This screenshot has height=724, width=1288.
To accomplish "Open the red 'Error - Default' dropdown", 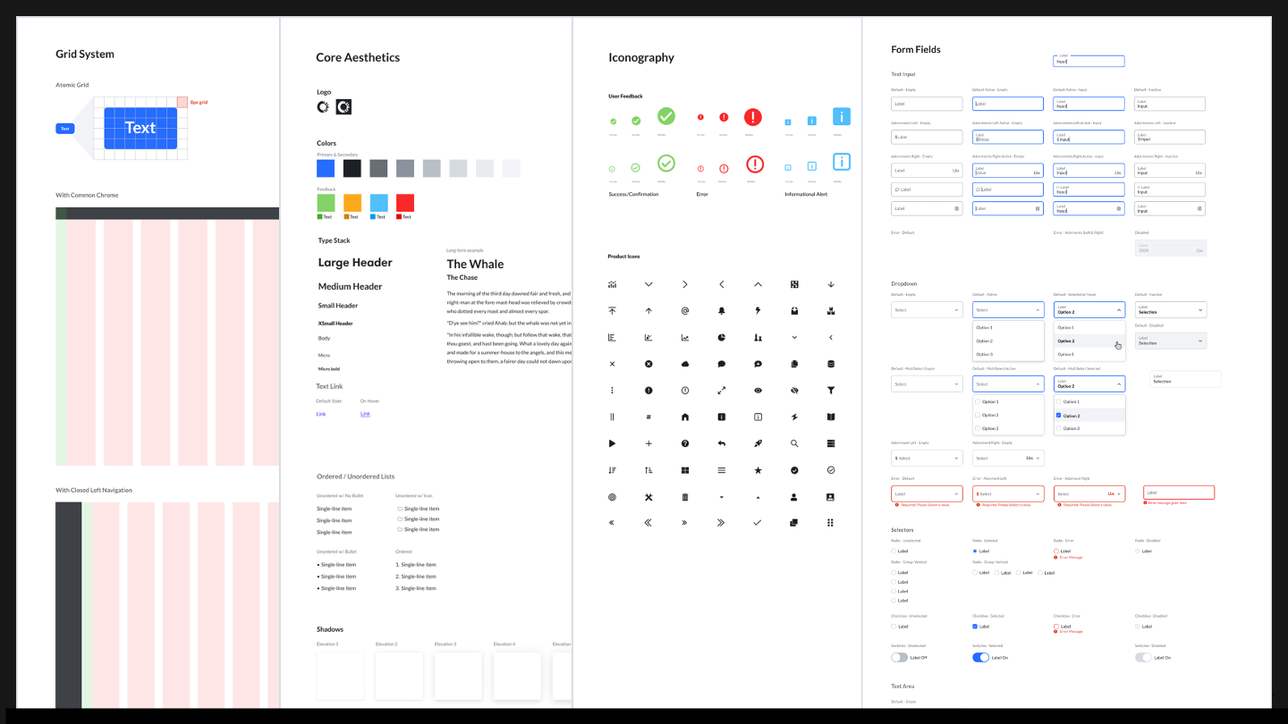I will [x=927, y=493].
